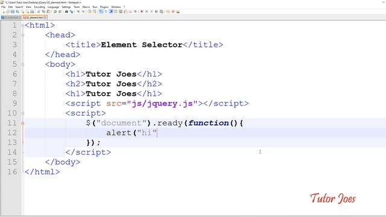Click the Stop Recording macro icon

pyautogui.click(x=147, y=11)
